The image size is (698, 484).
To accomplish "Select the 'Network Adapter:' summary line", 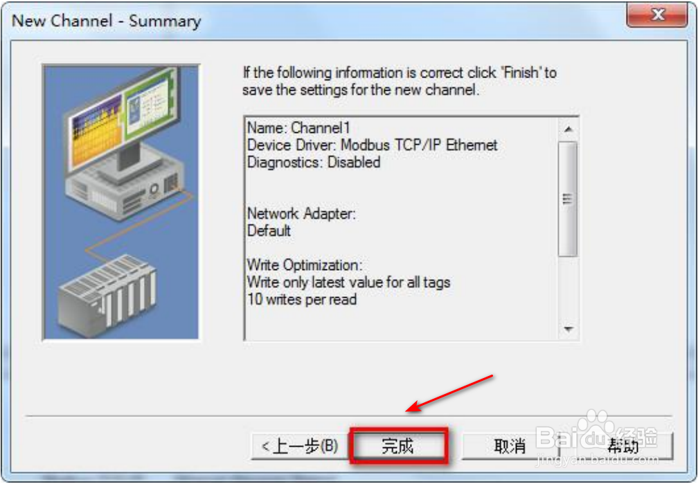I will (x=301, y=214).
